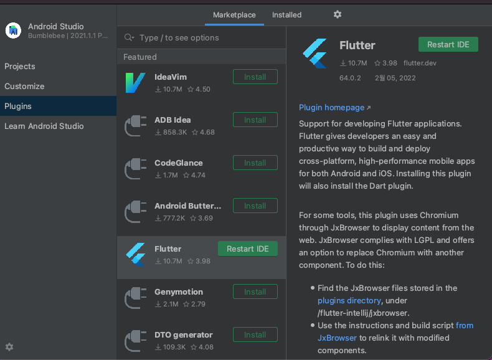Click Restart IDE in the Flutter list row
Viewport: 492px width, 360px height.
click(248, 249)
